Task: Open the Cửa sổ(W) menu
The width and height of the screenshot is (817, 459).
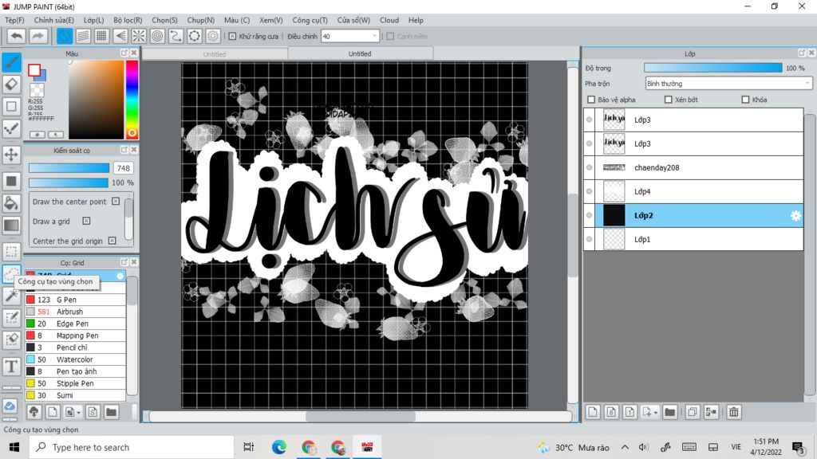Action: (353, 20)
